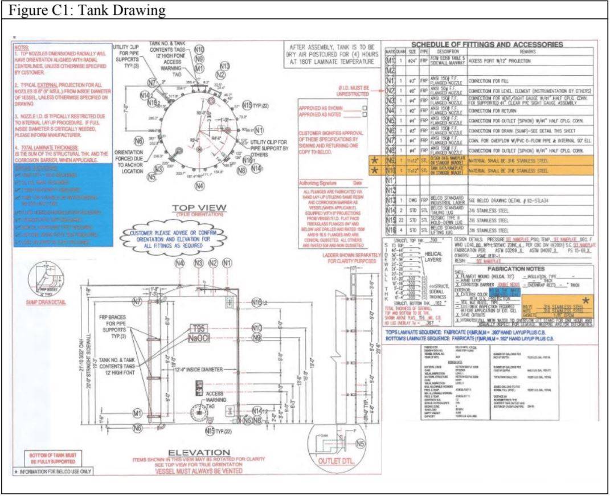The width and height of the screenshot is (610, 496).
Task: Click the "See Belco Drawing Detail" remark
Action: (x=507, y=200)
